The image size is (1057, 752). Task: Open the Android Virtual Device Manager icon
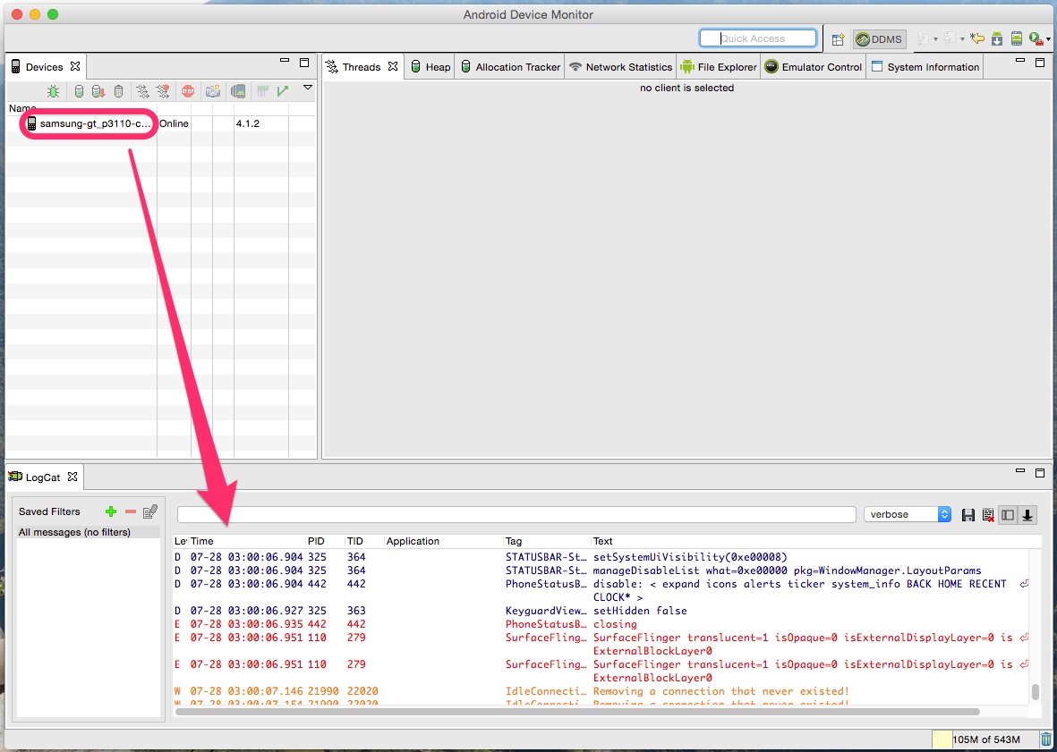(x=1017, y=39)
